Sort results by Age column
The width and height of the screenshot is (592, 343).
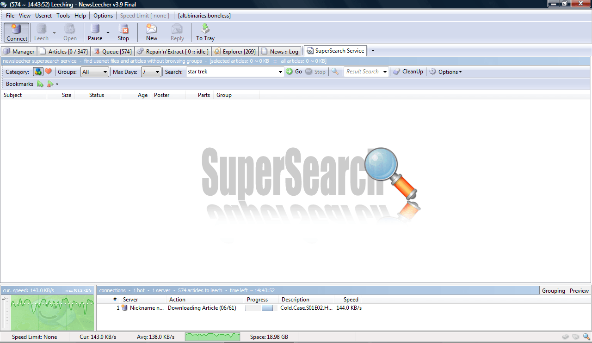click(136, 95)
